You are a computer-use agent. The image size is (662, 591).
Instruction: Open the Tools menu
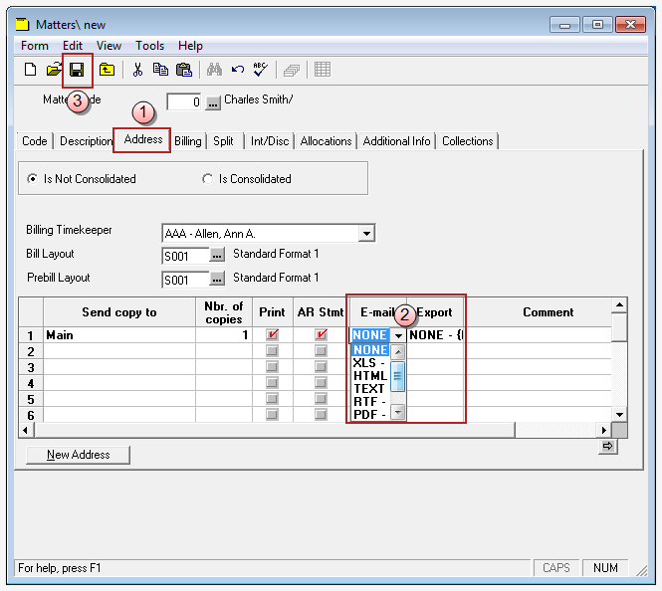150,46
